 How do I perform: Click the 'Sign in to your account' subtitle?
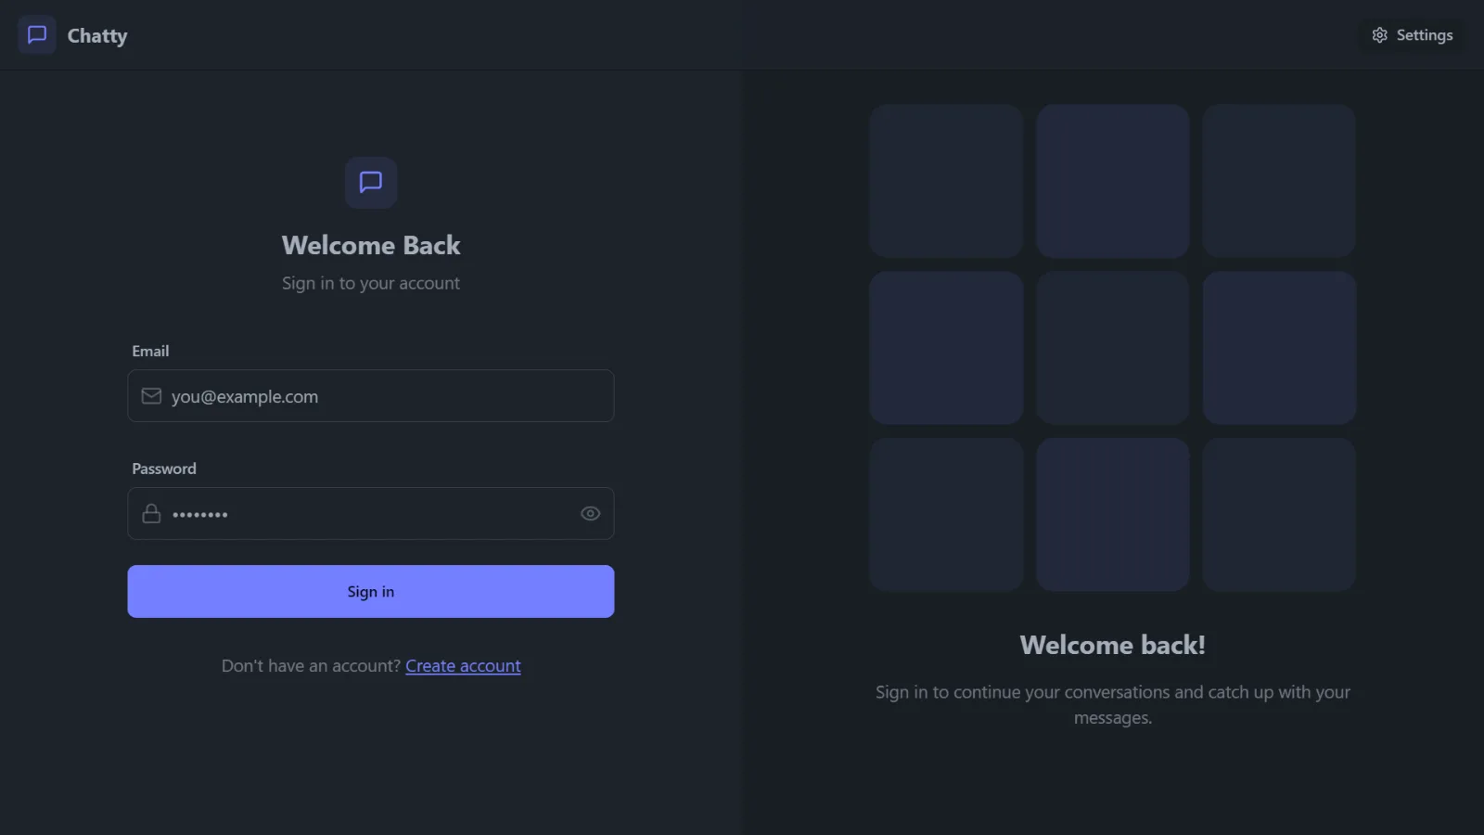[x=371, y=284]
